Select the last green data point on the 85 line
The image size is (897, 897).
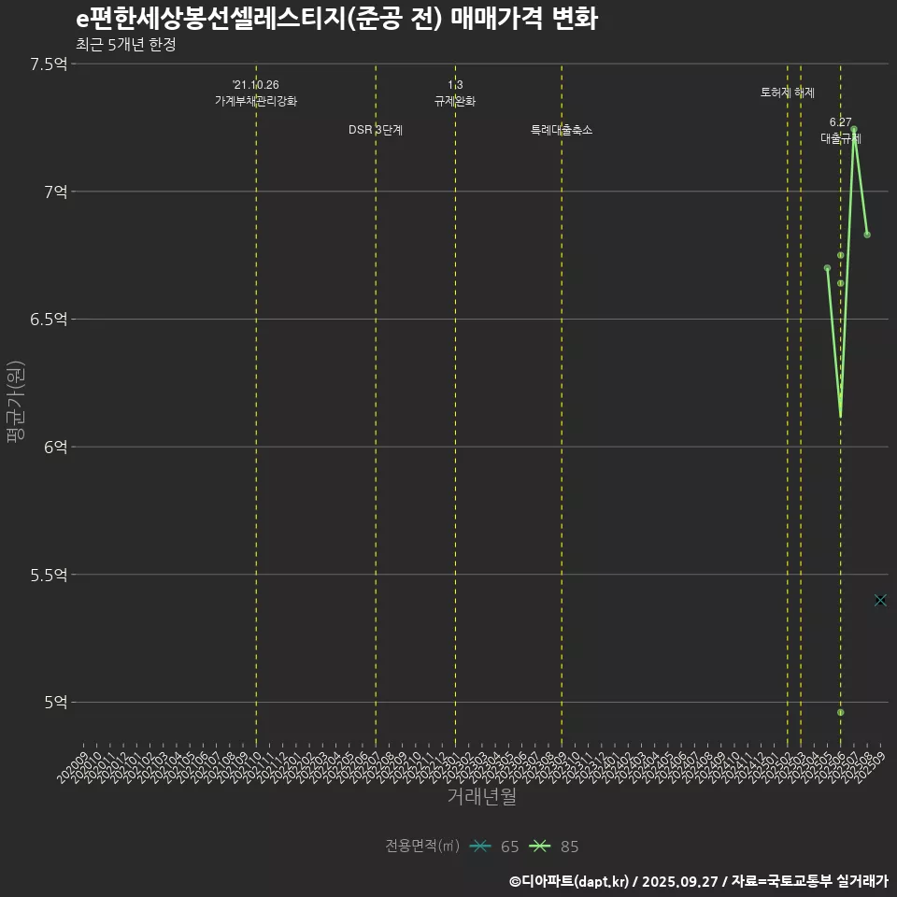(x=867, y=235)
